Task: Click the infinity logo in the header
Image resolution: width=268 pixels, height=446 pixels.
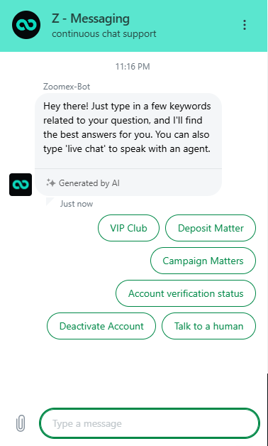Action: 26,25
